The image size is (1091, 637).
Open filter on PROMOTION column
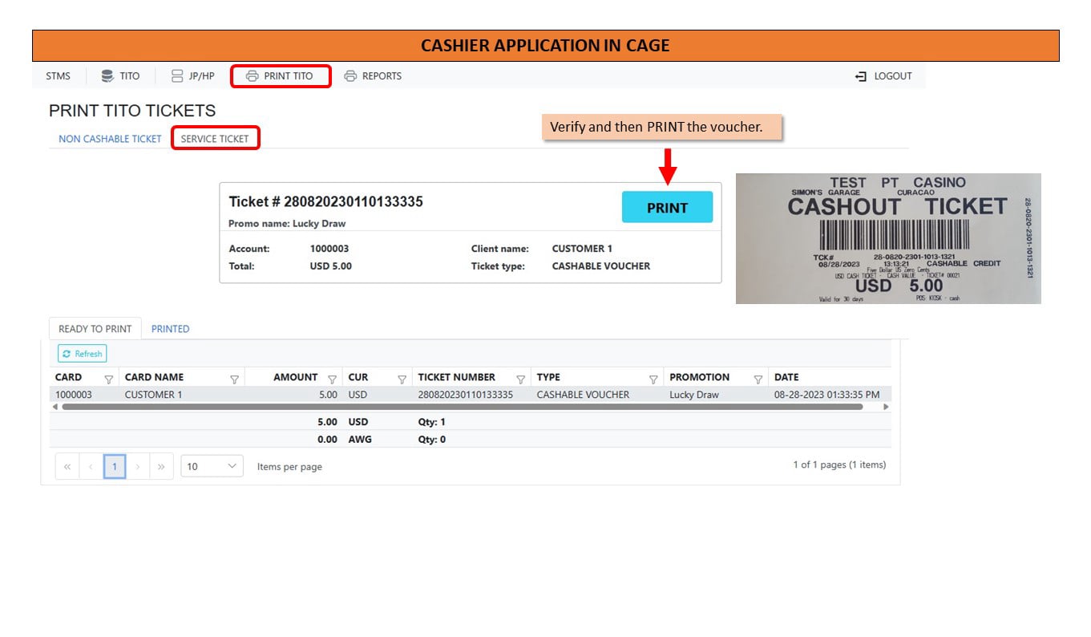coord(758,379)
